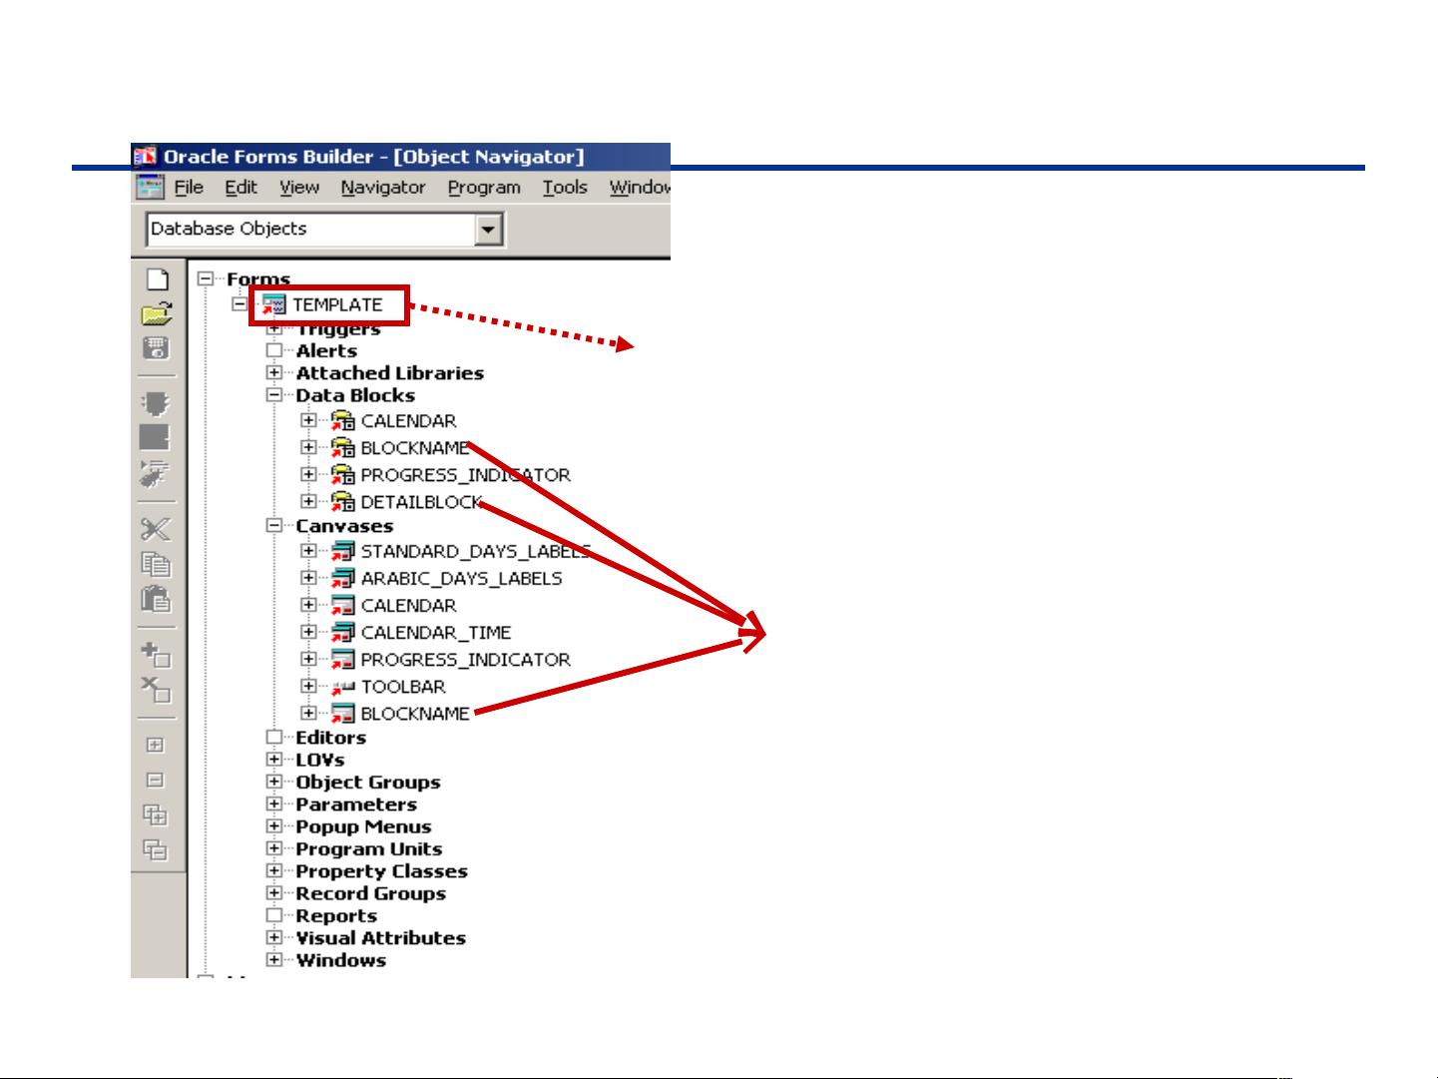Click the Cut scissors toolbar icon
This screenshot has height=1079, width=1438.
(x=157, y=529)
